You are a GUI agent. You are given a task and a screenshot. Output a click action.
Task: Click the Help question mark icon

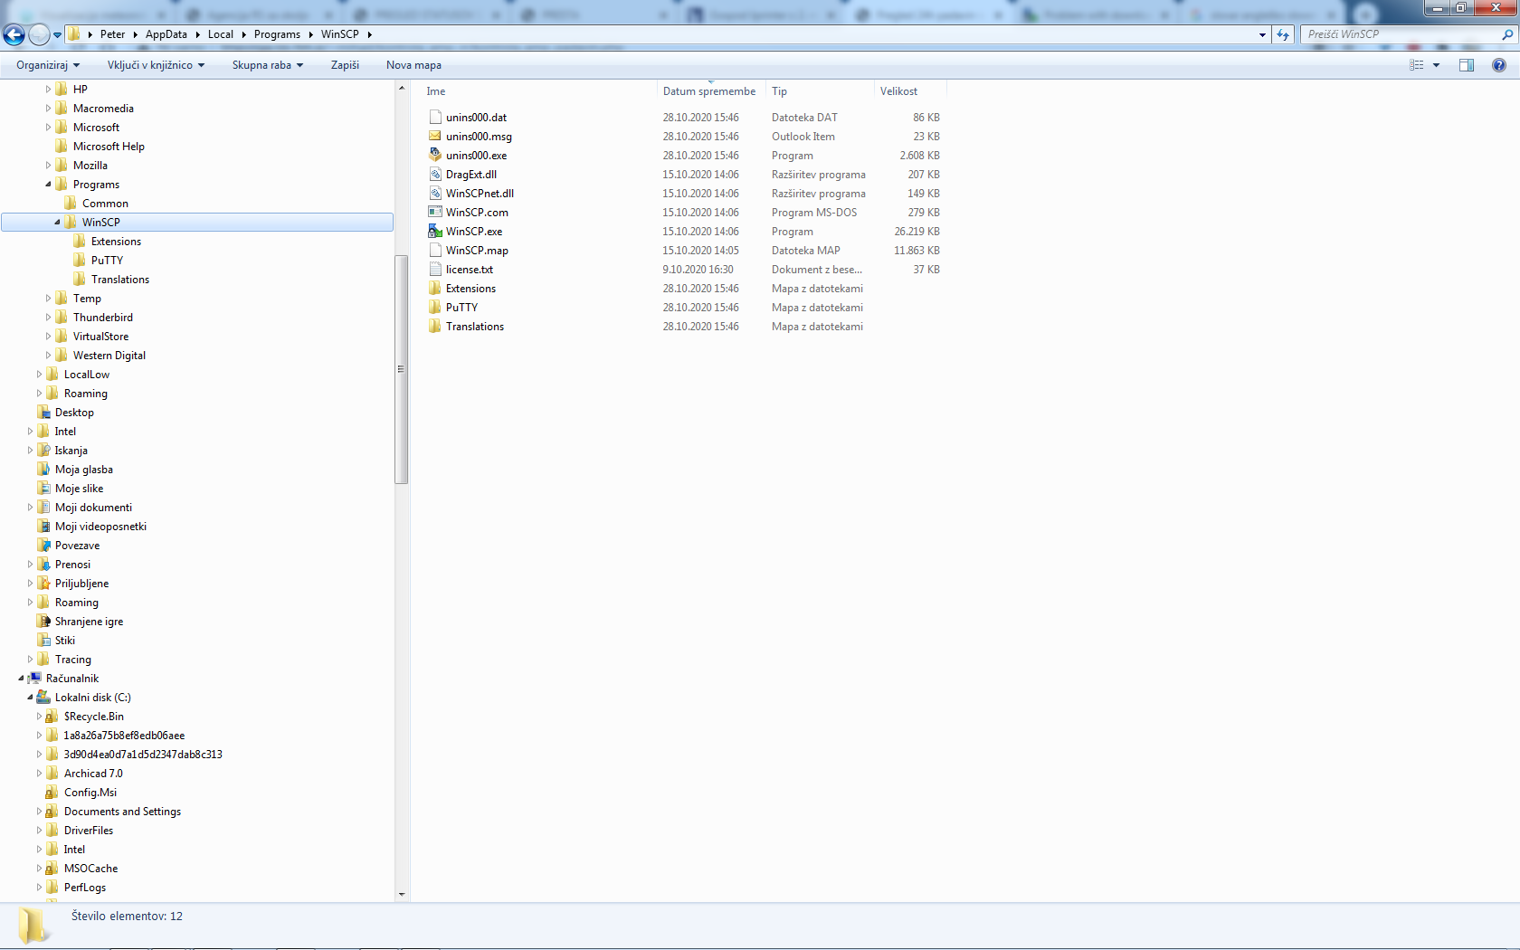click(1499, 65)
